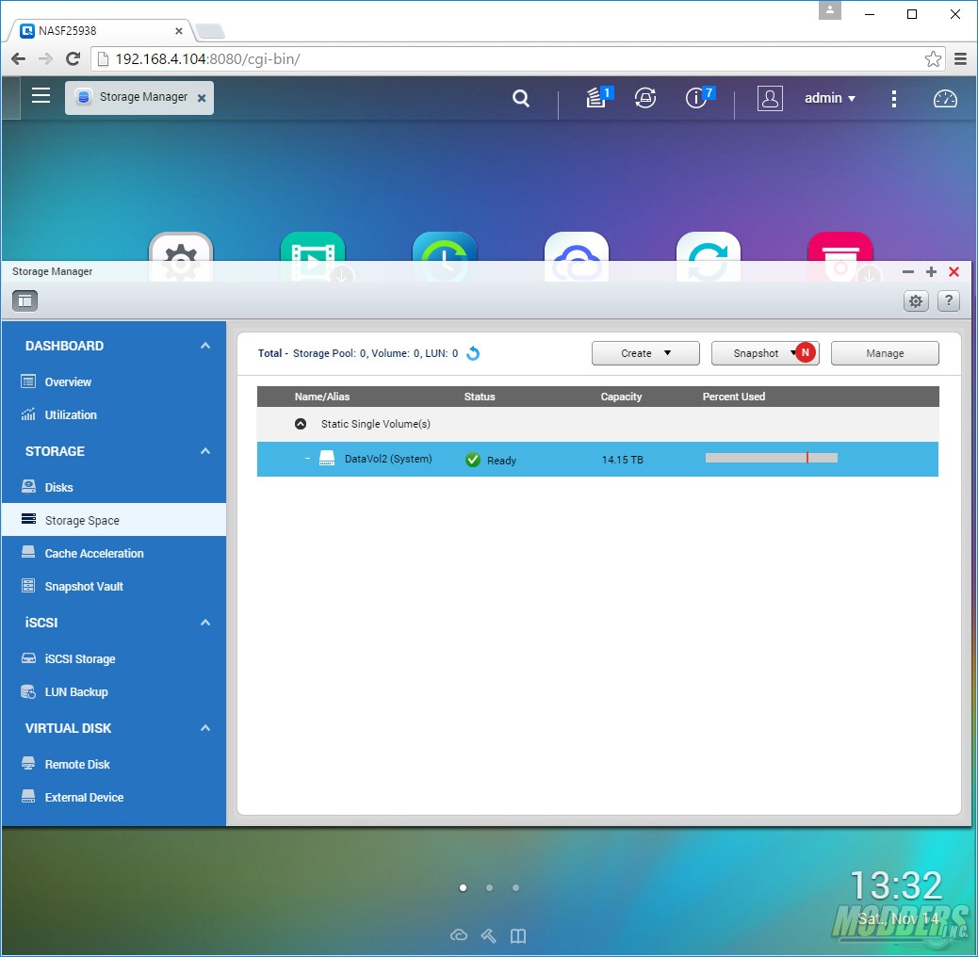Click the cloud icon at desktop bottom
Screen dimensions: 978x957
(459, 935)
